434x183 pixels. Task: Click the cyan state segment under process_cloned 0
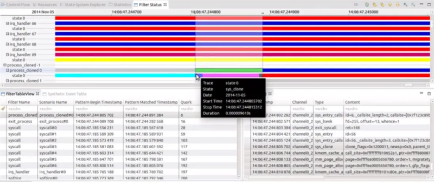click(125, 75)
